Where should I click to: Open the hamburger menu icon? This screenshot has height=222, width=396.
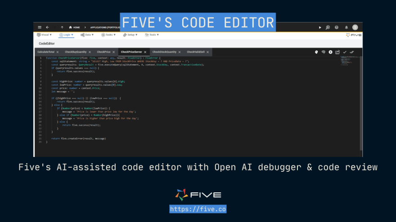tap(40, 27)
